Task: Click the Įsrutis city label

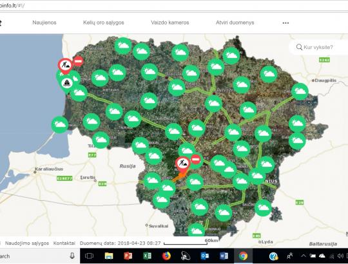Action: tap(88, 178)
